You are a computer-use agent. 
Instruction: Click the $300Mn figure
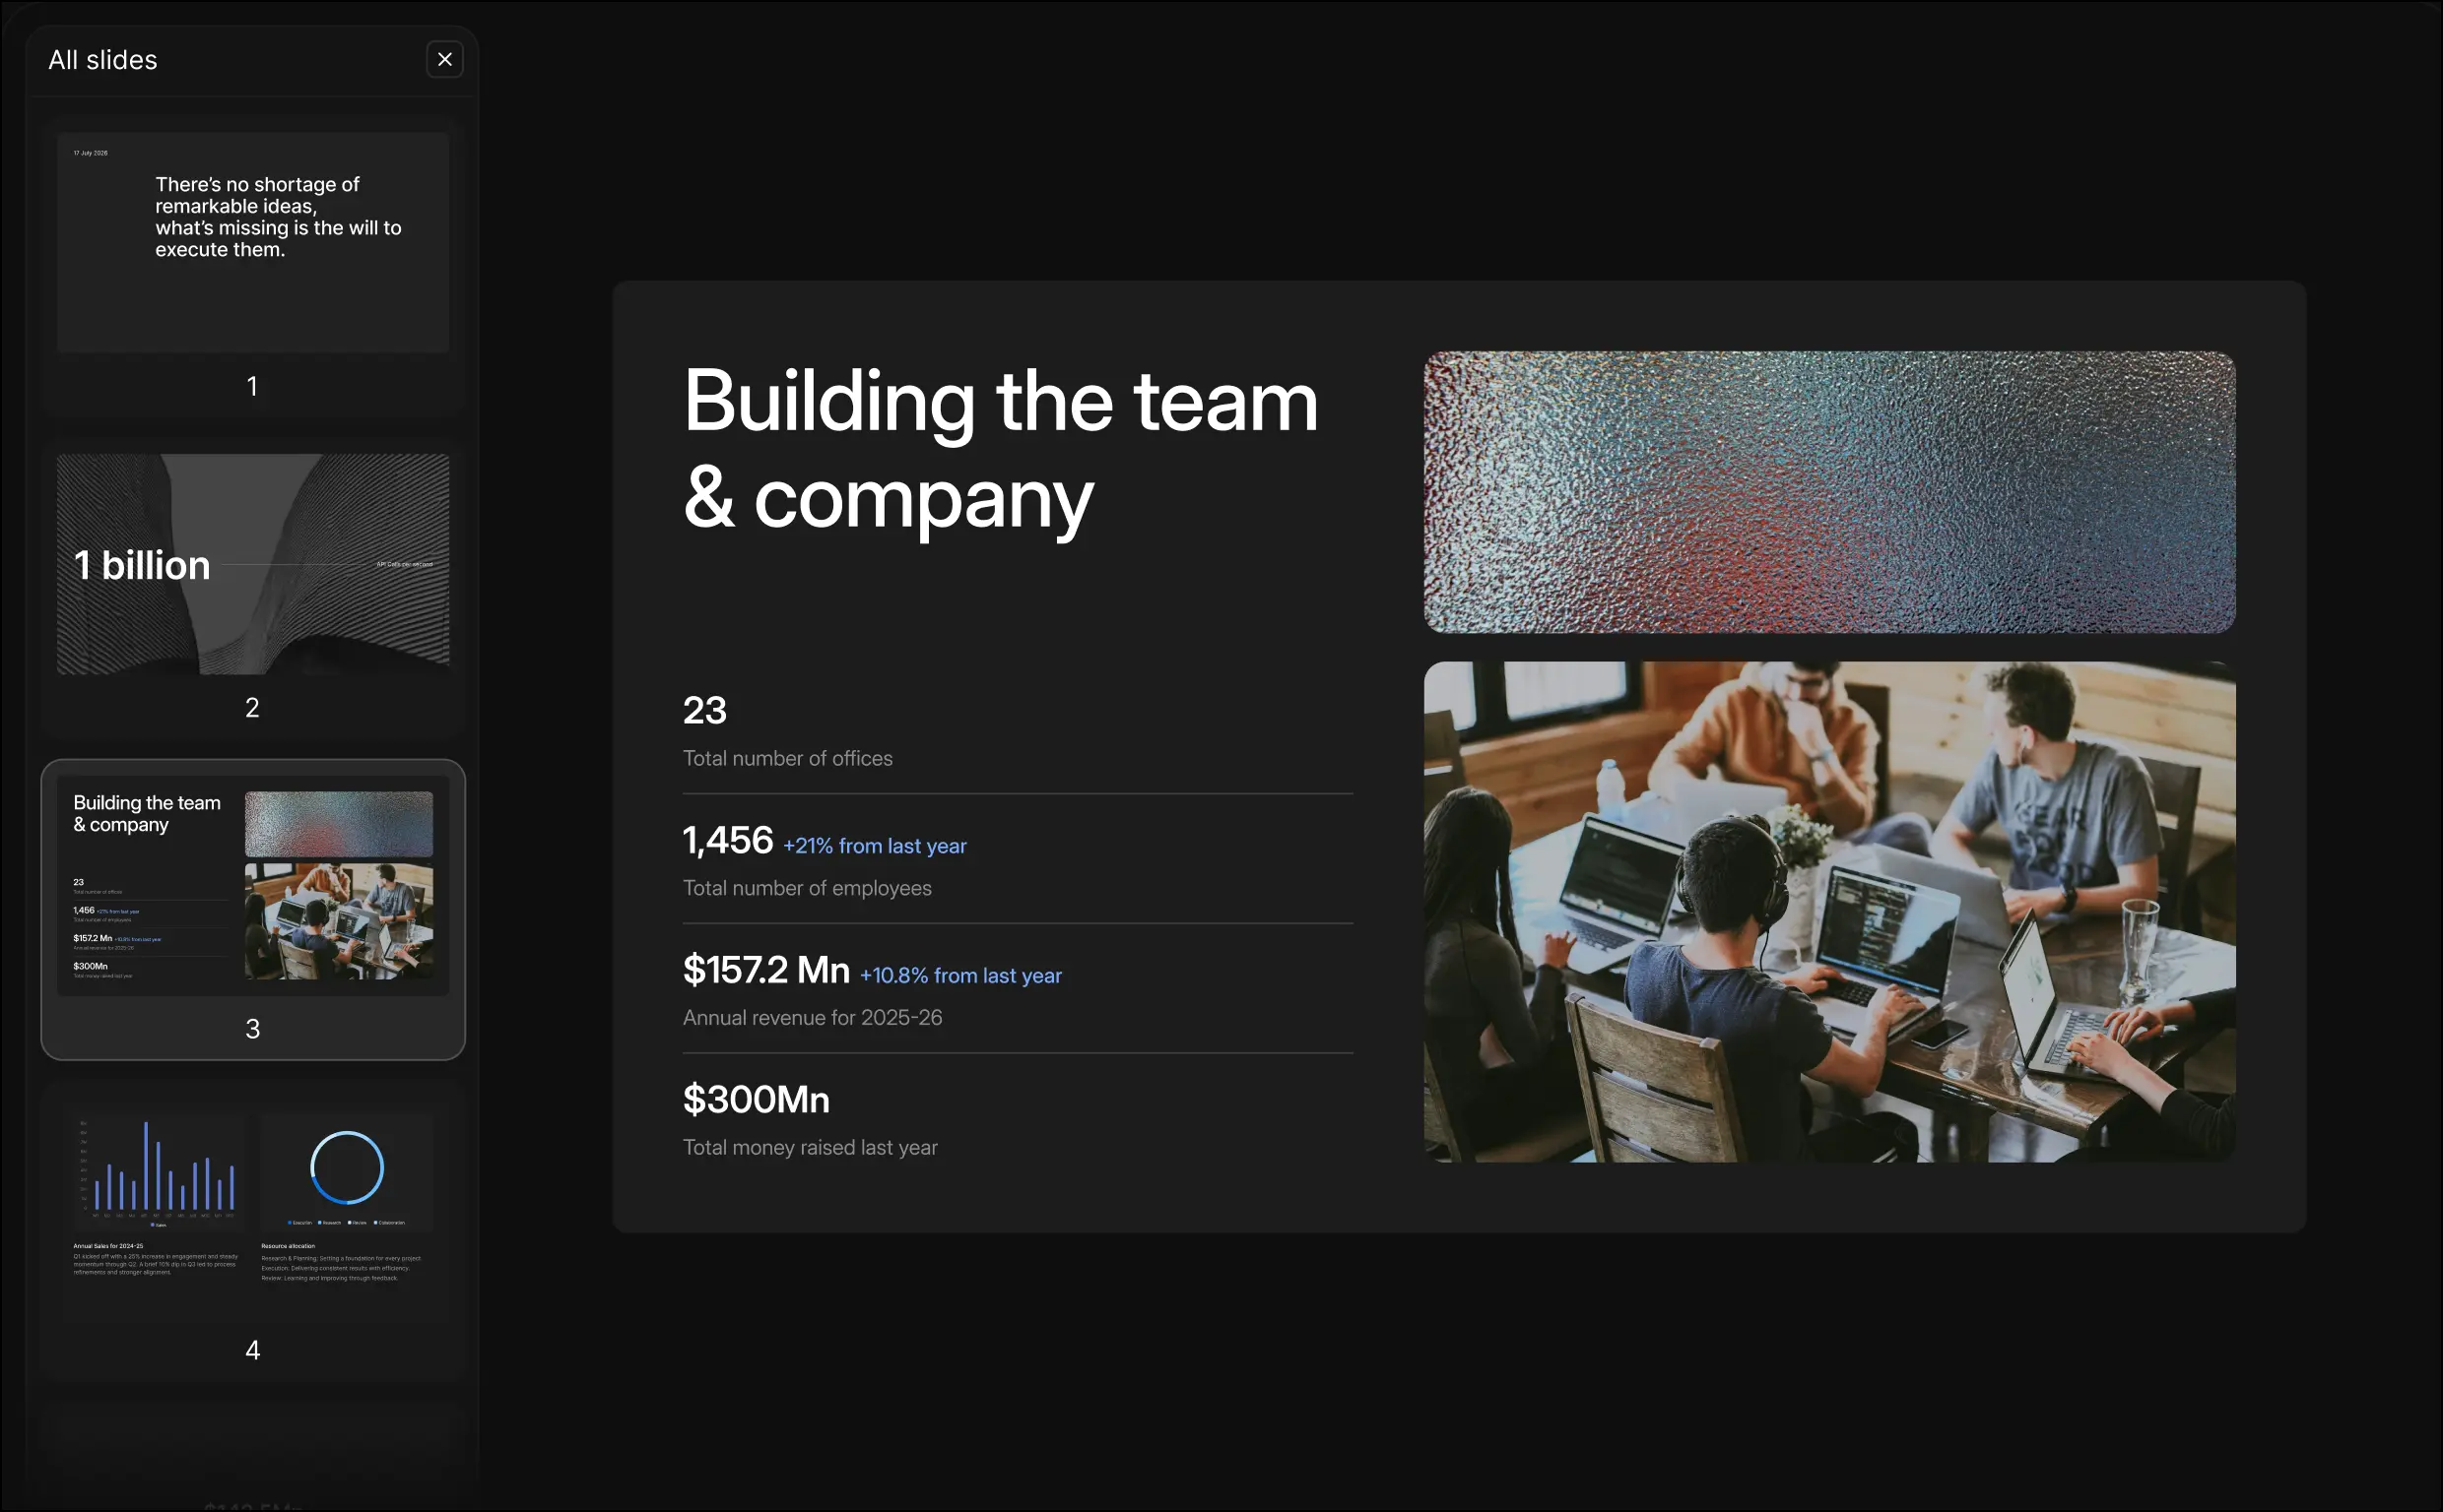[756, 1100]
